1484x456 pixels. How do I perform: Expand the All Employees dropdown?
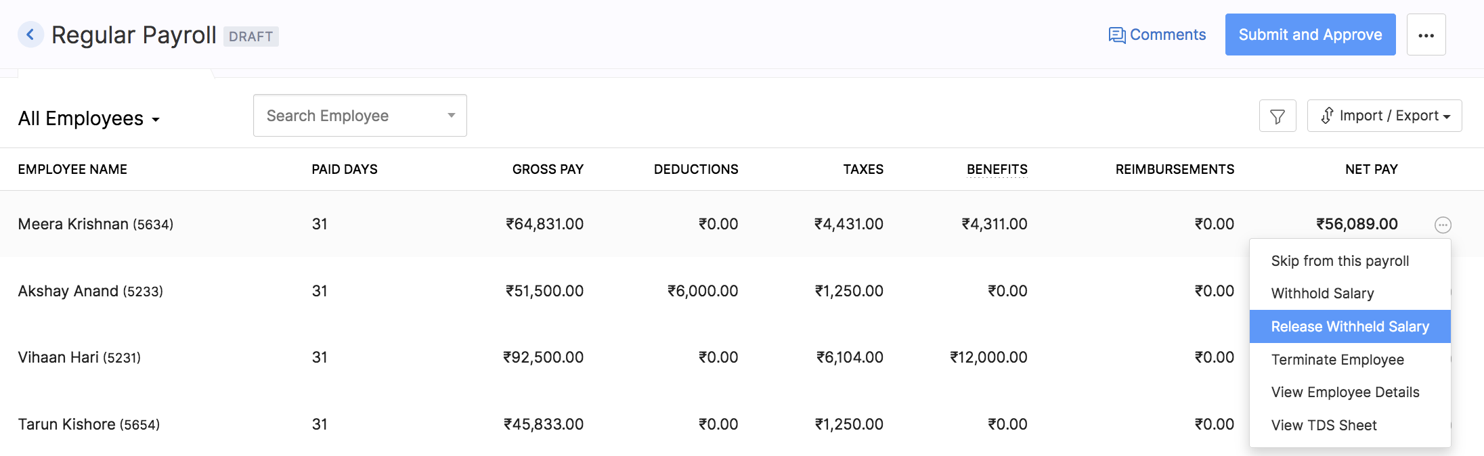click(89, 118)
